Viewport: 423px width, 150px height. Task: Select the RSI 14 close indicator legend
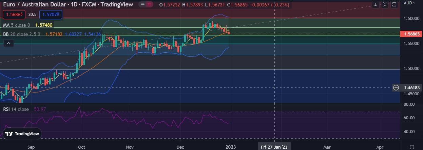tap(16, 109)
